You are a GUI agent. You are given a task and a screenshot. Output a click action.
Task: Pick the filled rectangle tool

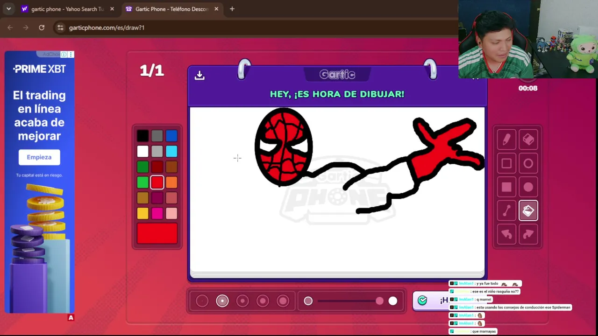point(506,187)
